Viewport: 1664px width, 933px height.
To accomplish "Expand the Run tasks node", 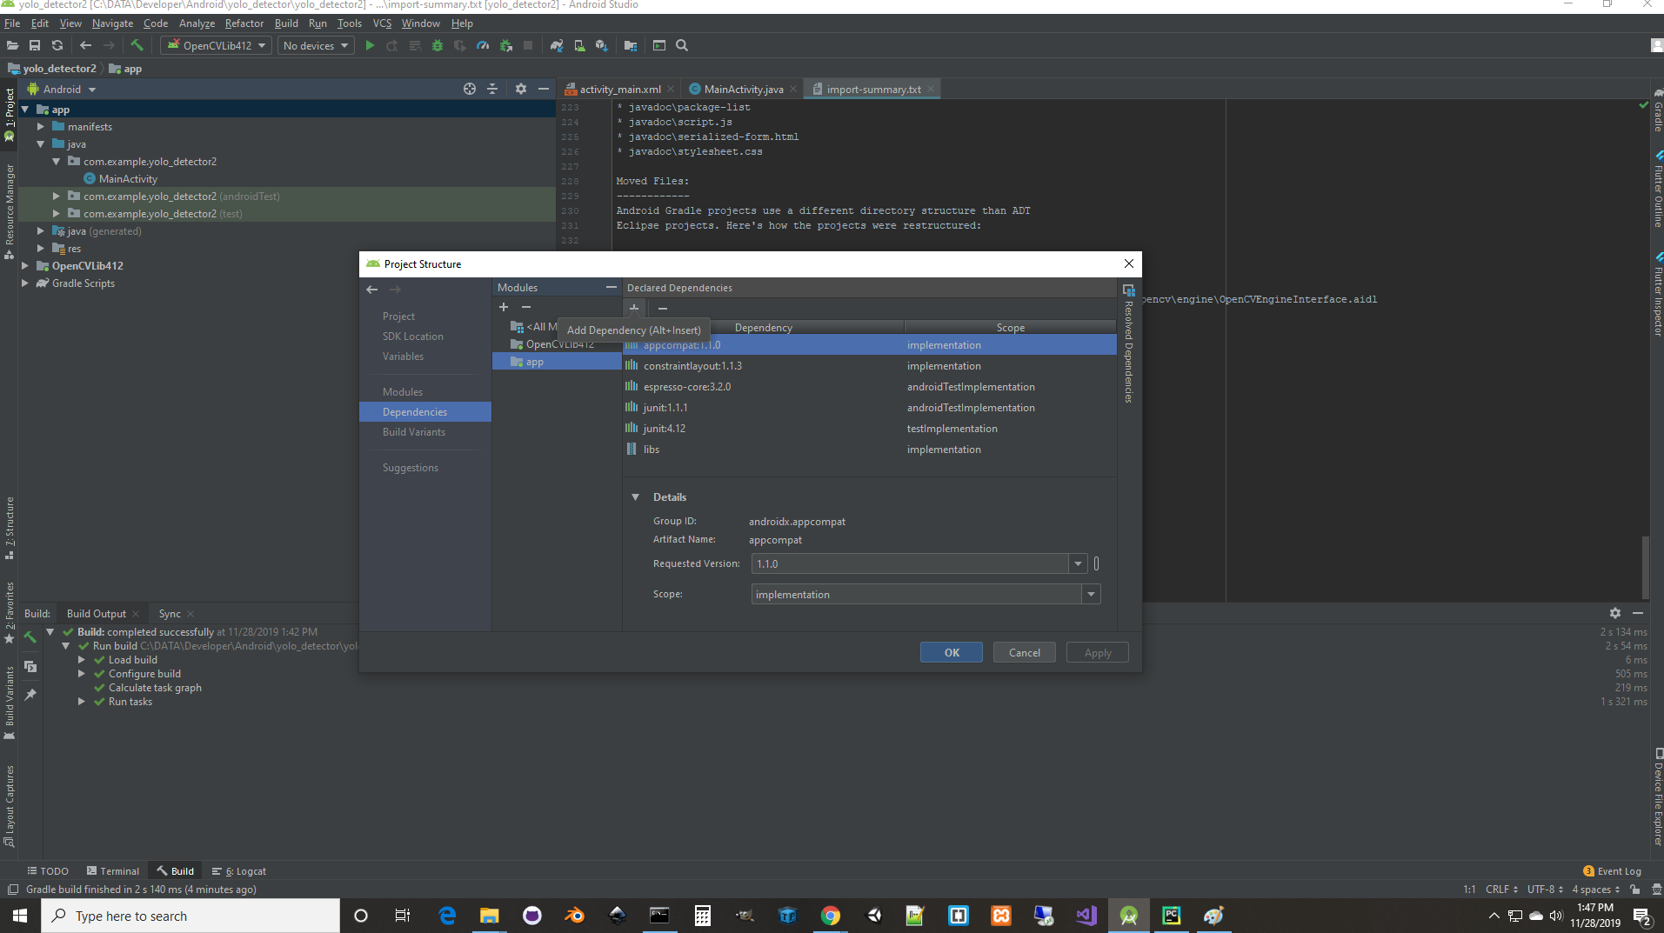I will point(82,702).
